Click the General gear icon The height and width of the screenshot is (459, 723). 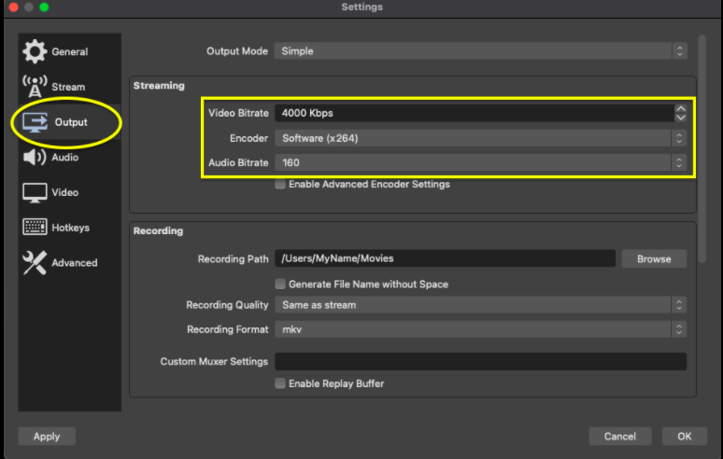pos(35,51)
